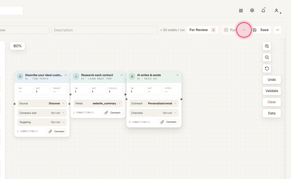Open the Company size dropdown
291x179 pixels.
(42, 113)
